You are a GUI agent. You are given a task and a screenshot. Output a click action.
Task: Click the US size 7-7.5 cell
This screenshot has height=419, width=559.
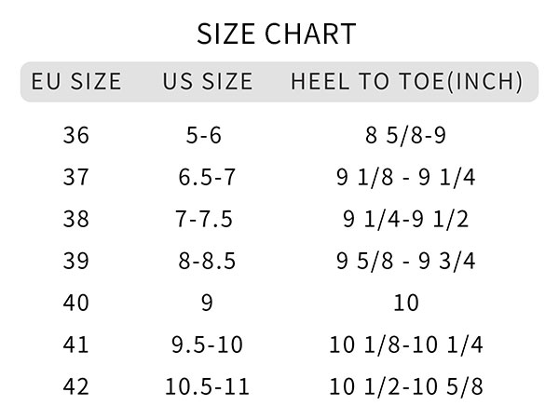[204, 220]
